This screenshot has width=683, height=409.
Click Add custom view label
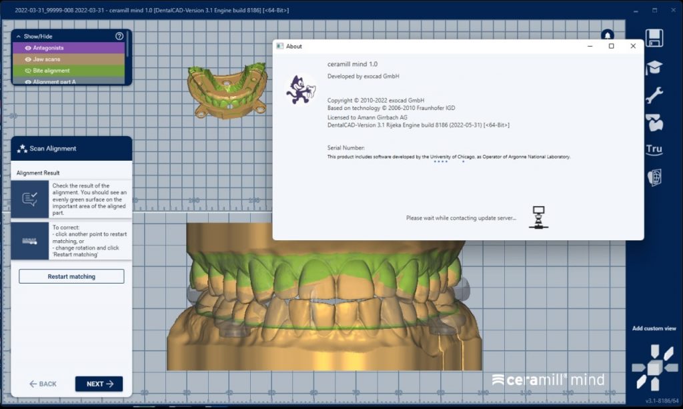click(x=654, y=328)
